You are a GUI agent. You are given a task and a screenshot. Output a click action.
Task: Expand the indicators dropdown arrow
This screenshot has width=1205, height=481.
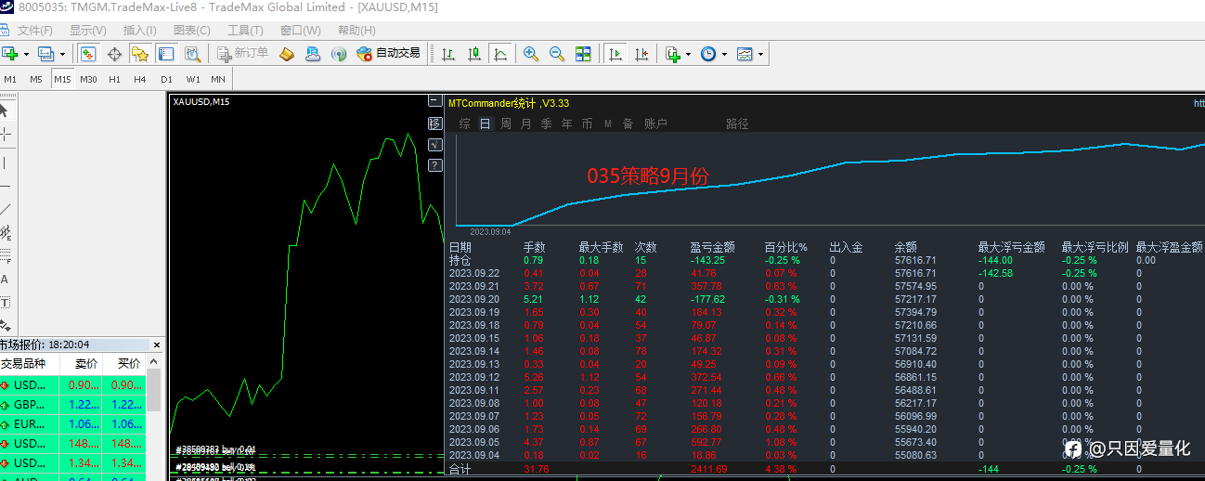pyautogui.click(x=688, y=55)
